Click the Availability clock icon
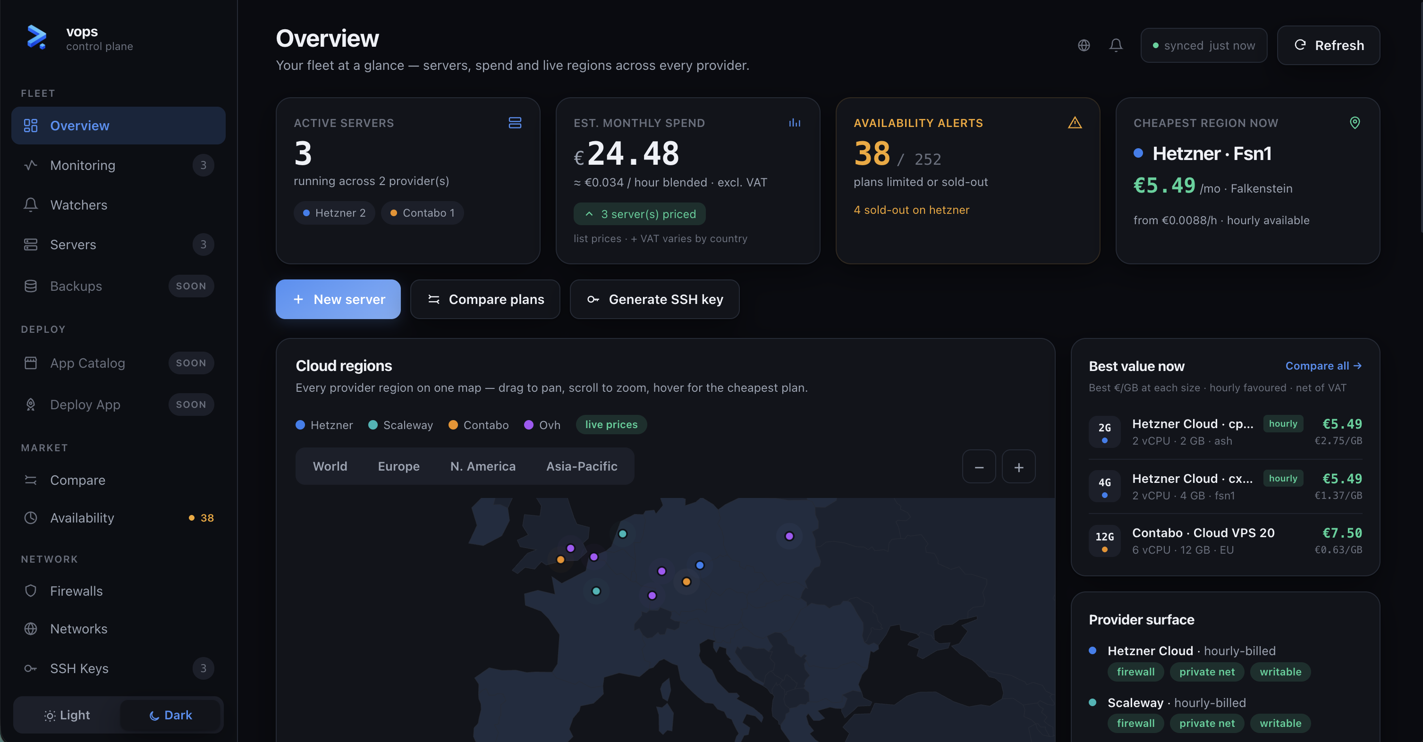Viewport: 1423px width, 742px height. pos(31,518)
